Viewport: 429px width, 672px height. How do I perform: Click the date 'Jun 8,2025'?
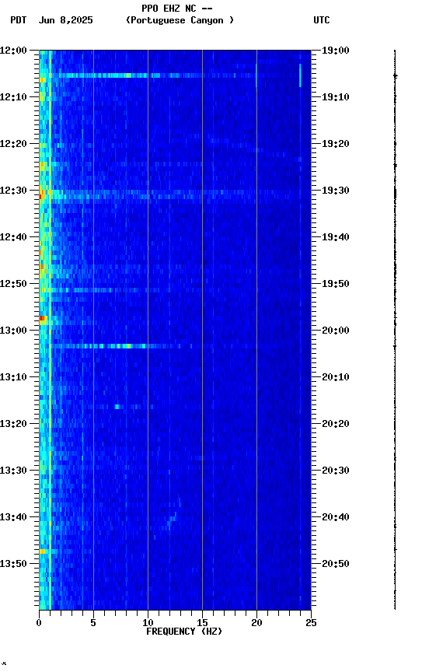65,20
